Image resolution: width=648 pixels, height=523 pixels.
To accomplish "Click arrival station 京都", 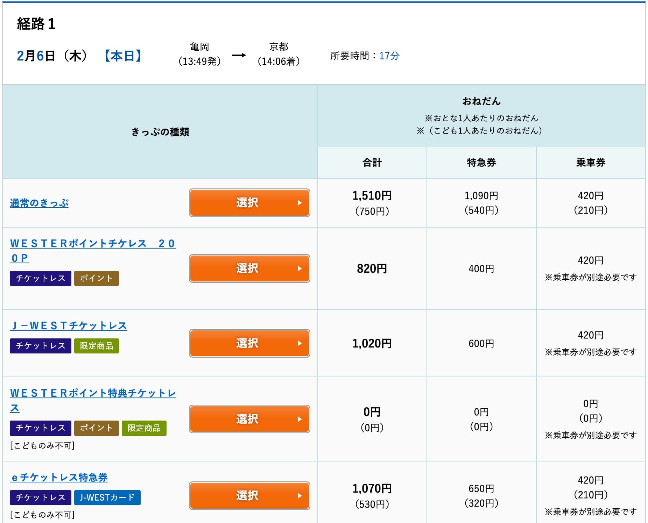I will tap(279, 46).
